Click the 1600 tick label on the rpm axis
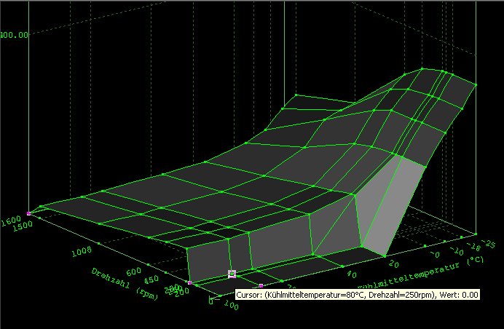Screen dimensions: 504x329 (12, 221)
